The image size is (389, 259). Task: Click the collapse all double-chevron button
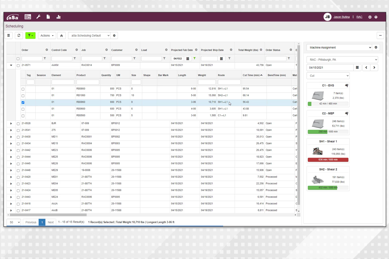pos(62,36)
